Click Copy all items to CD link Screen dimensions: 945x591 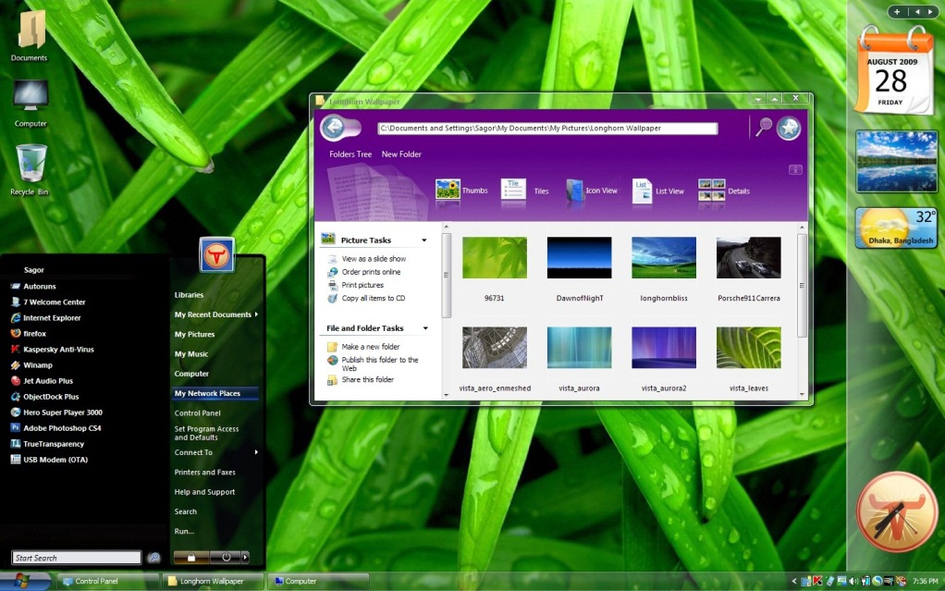(x=373, y=299)
